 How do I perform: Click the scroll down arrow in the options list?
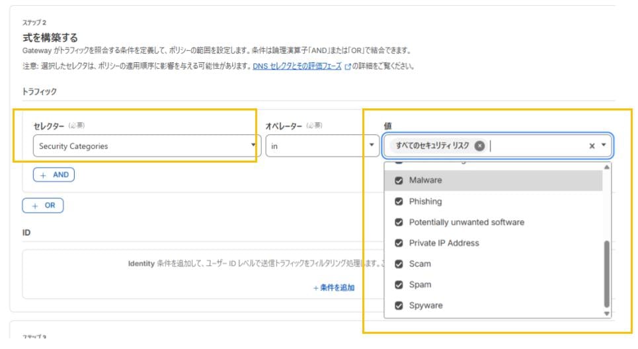click(607, 313)
